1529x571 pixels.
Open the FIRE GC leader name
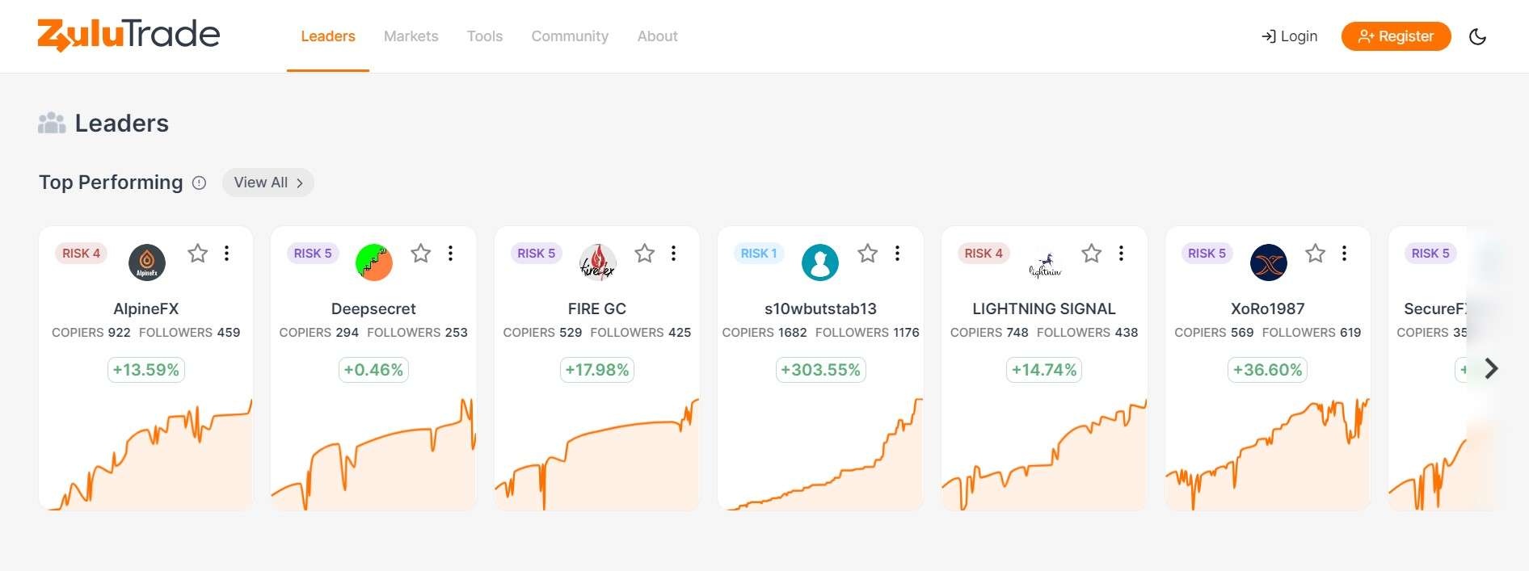pos(597,309)
